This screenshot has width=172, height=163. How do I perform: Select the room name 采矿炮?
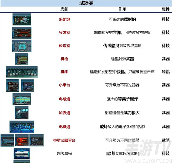[x=65, y=19]
